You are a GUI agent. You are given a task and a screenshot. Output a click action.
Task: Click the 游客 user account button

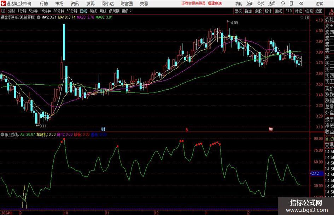pyautogui.click(x=319, y=4)
